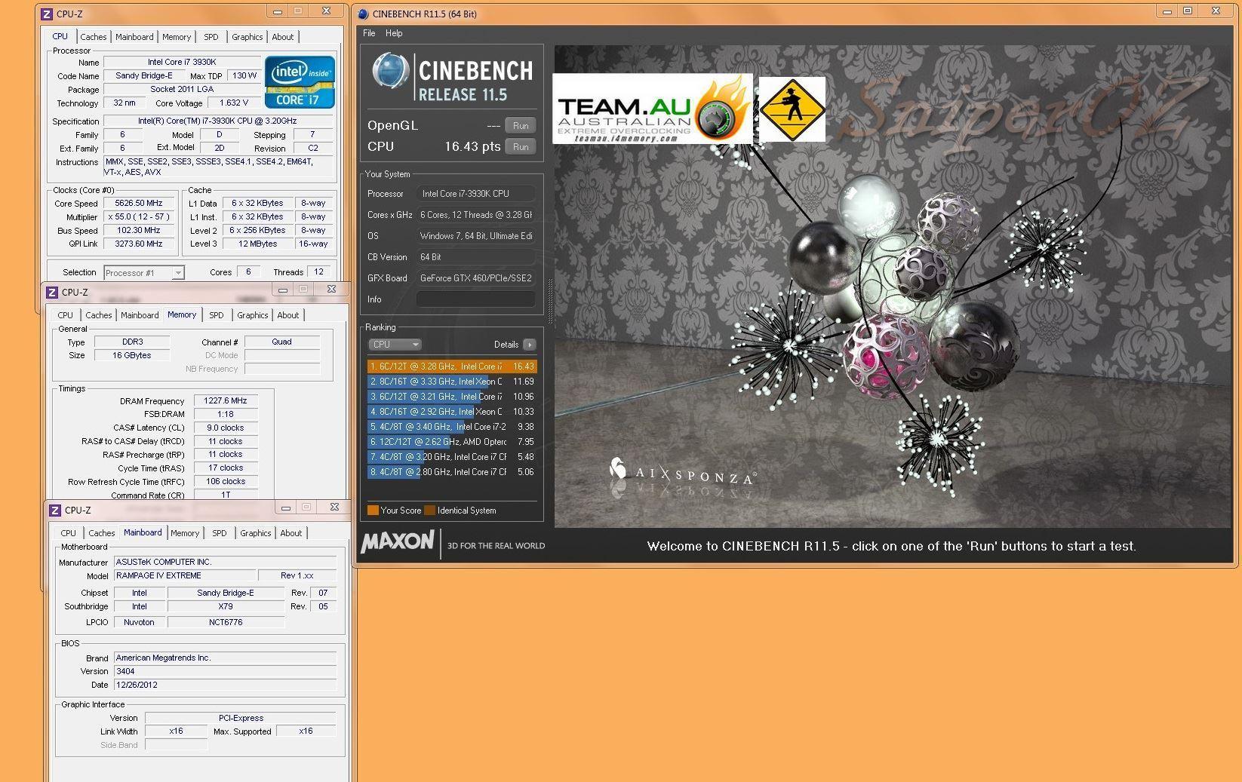Screen dimensions: 1242x782
Task: Click the MAXON logo at bottom
Action: click(398, 542)
